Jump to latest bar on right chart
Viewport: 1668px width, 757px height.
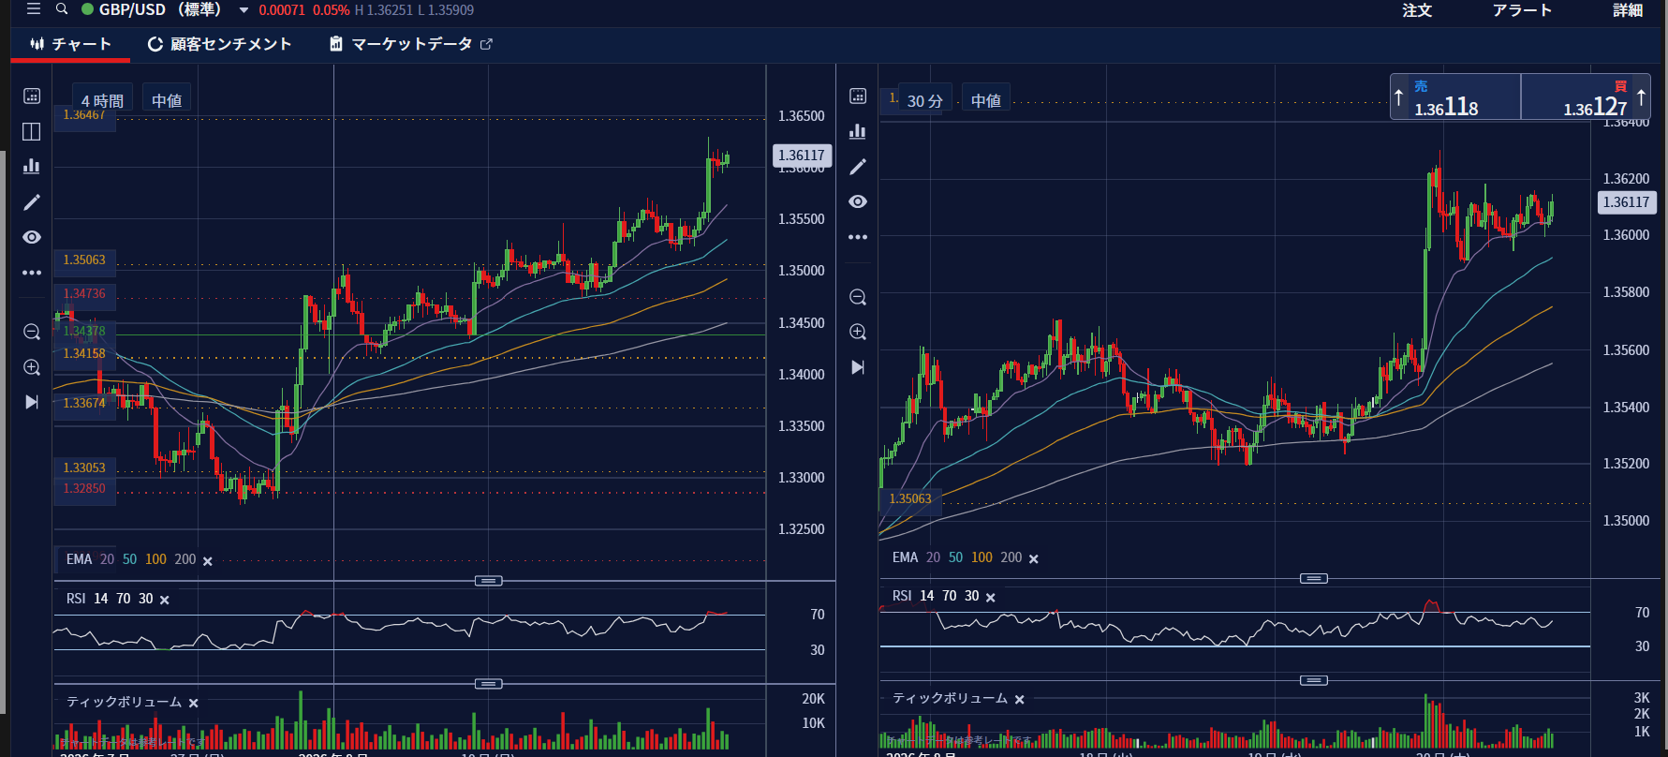(x=858, y=367)
